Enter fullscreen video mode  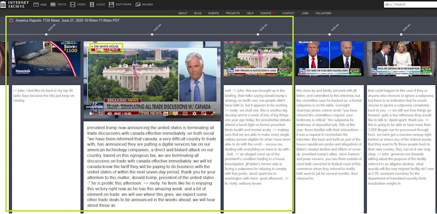213,114
